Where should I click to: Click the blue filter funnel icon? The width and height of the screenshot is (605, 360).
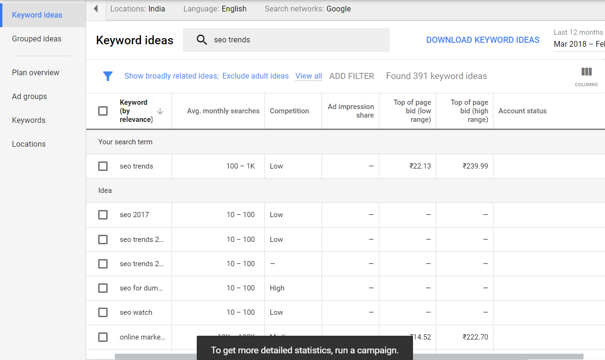point(108,76)
